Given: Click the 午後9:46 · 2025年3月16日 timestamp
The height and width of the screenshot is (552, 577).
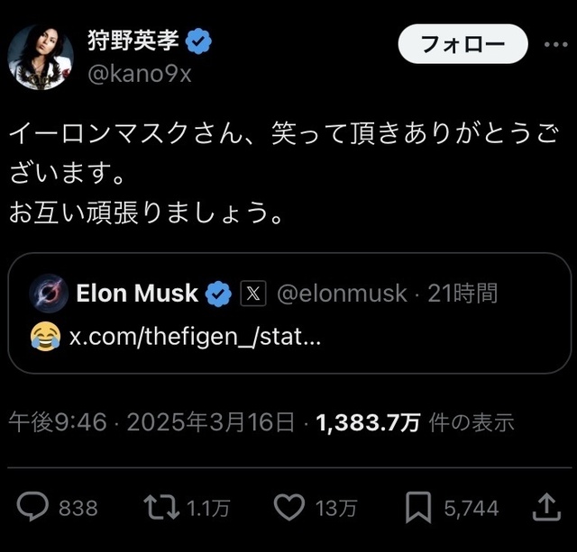Looking at the screenshot, I should (x=151, y=422).
